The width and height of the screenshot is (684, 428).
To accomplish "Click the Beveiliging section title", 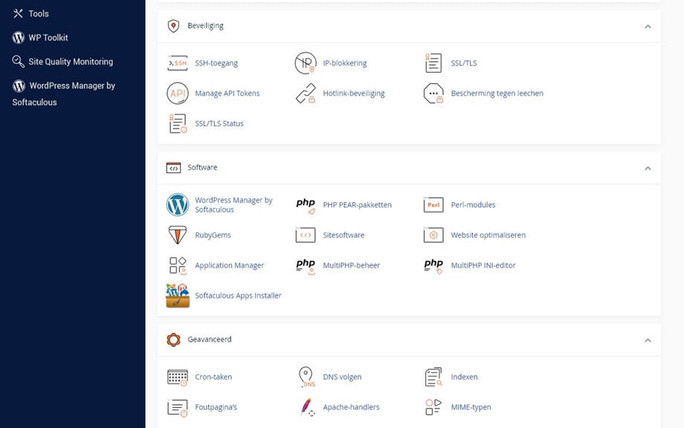I will pos(205,26).
